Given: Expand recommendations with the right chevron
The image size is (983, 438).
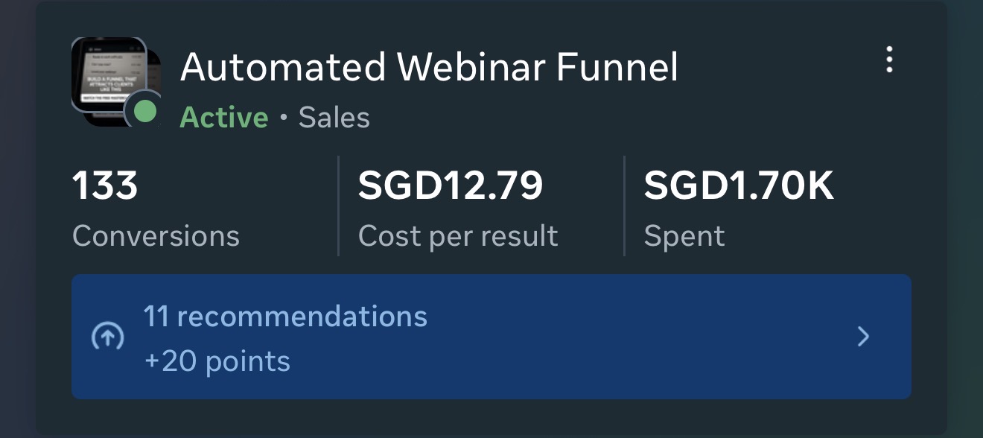Looking at the screenshot, I should point(863,337).
